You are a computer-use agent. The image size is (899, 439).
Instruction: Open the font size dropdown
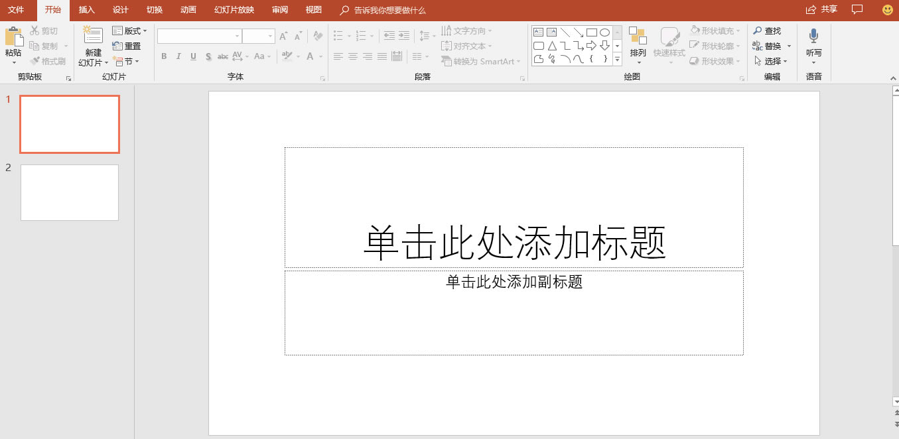click(x=269, y=35)
